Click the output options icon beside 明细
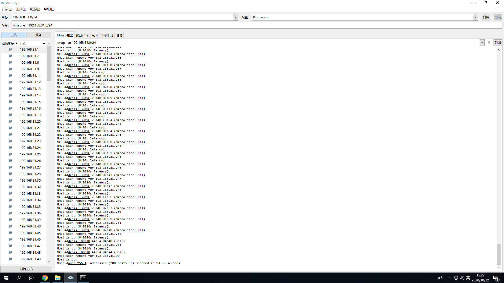The height and width of the screenshot is (283, 504). (x=489, y=42)
